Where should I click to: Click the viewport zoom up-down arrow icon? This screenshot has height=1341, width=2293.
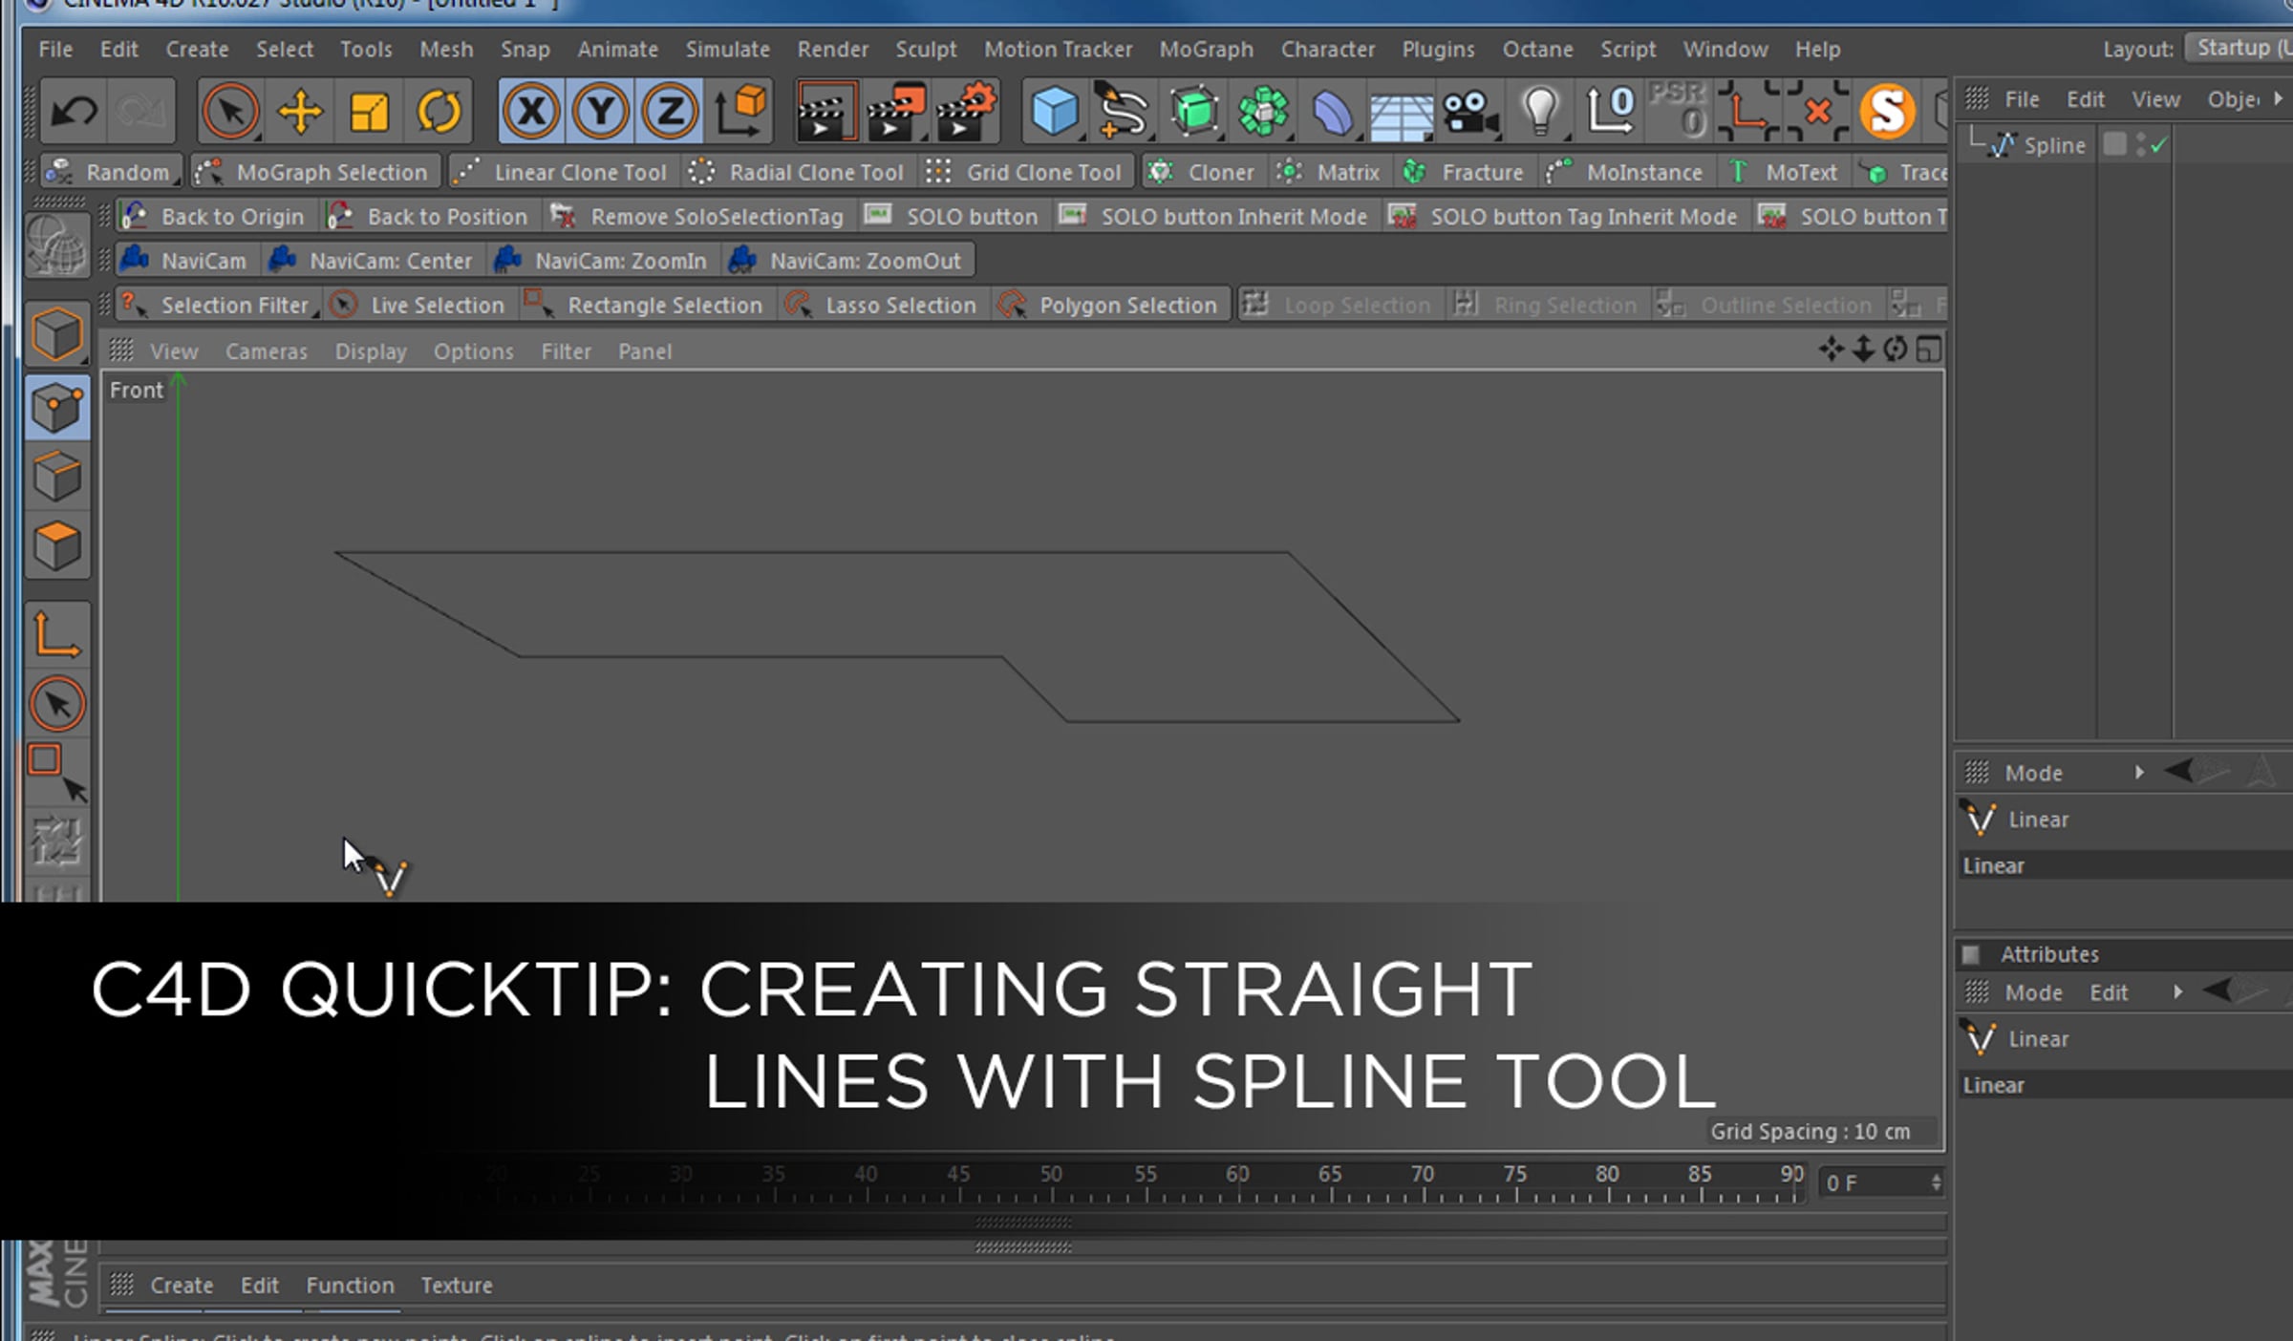coord(1863,350)
